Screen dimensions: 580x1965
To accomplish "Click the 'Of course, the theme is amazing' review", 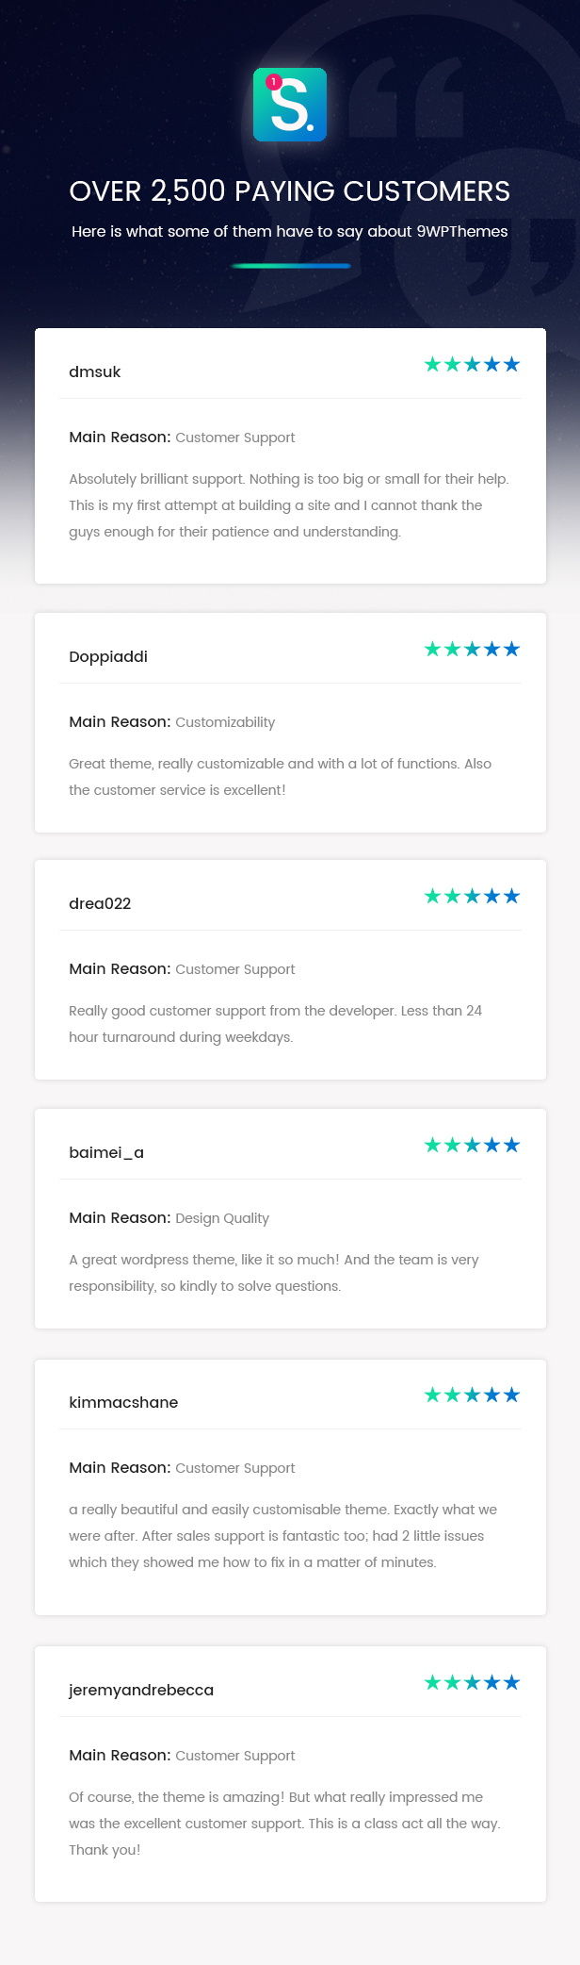I will [x=284, y=1824].
